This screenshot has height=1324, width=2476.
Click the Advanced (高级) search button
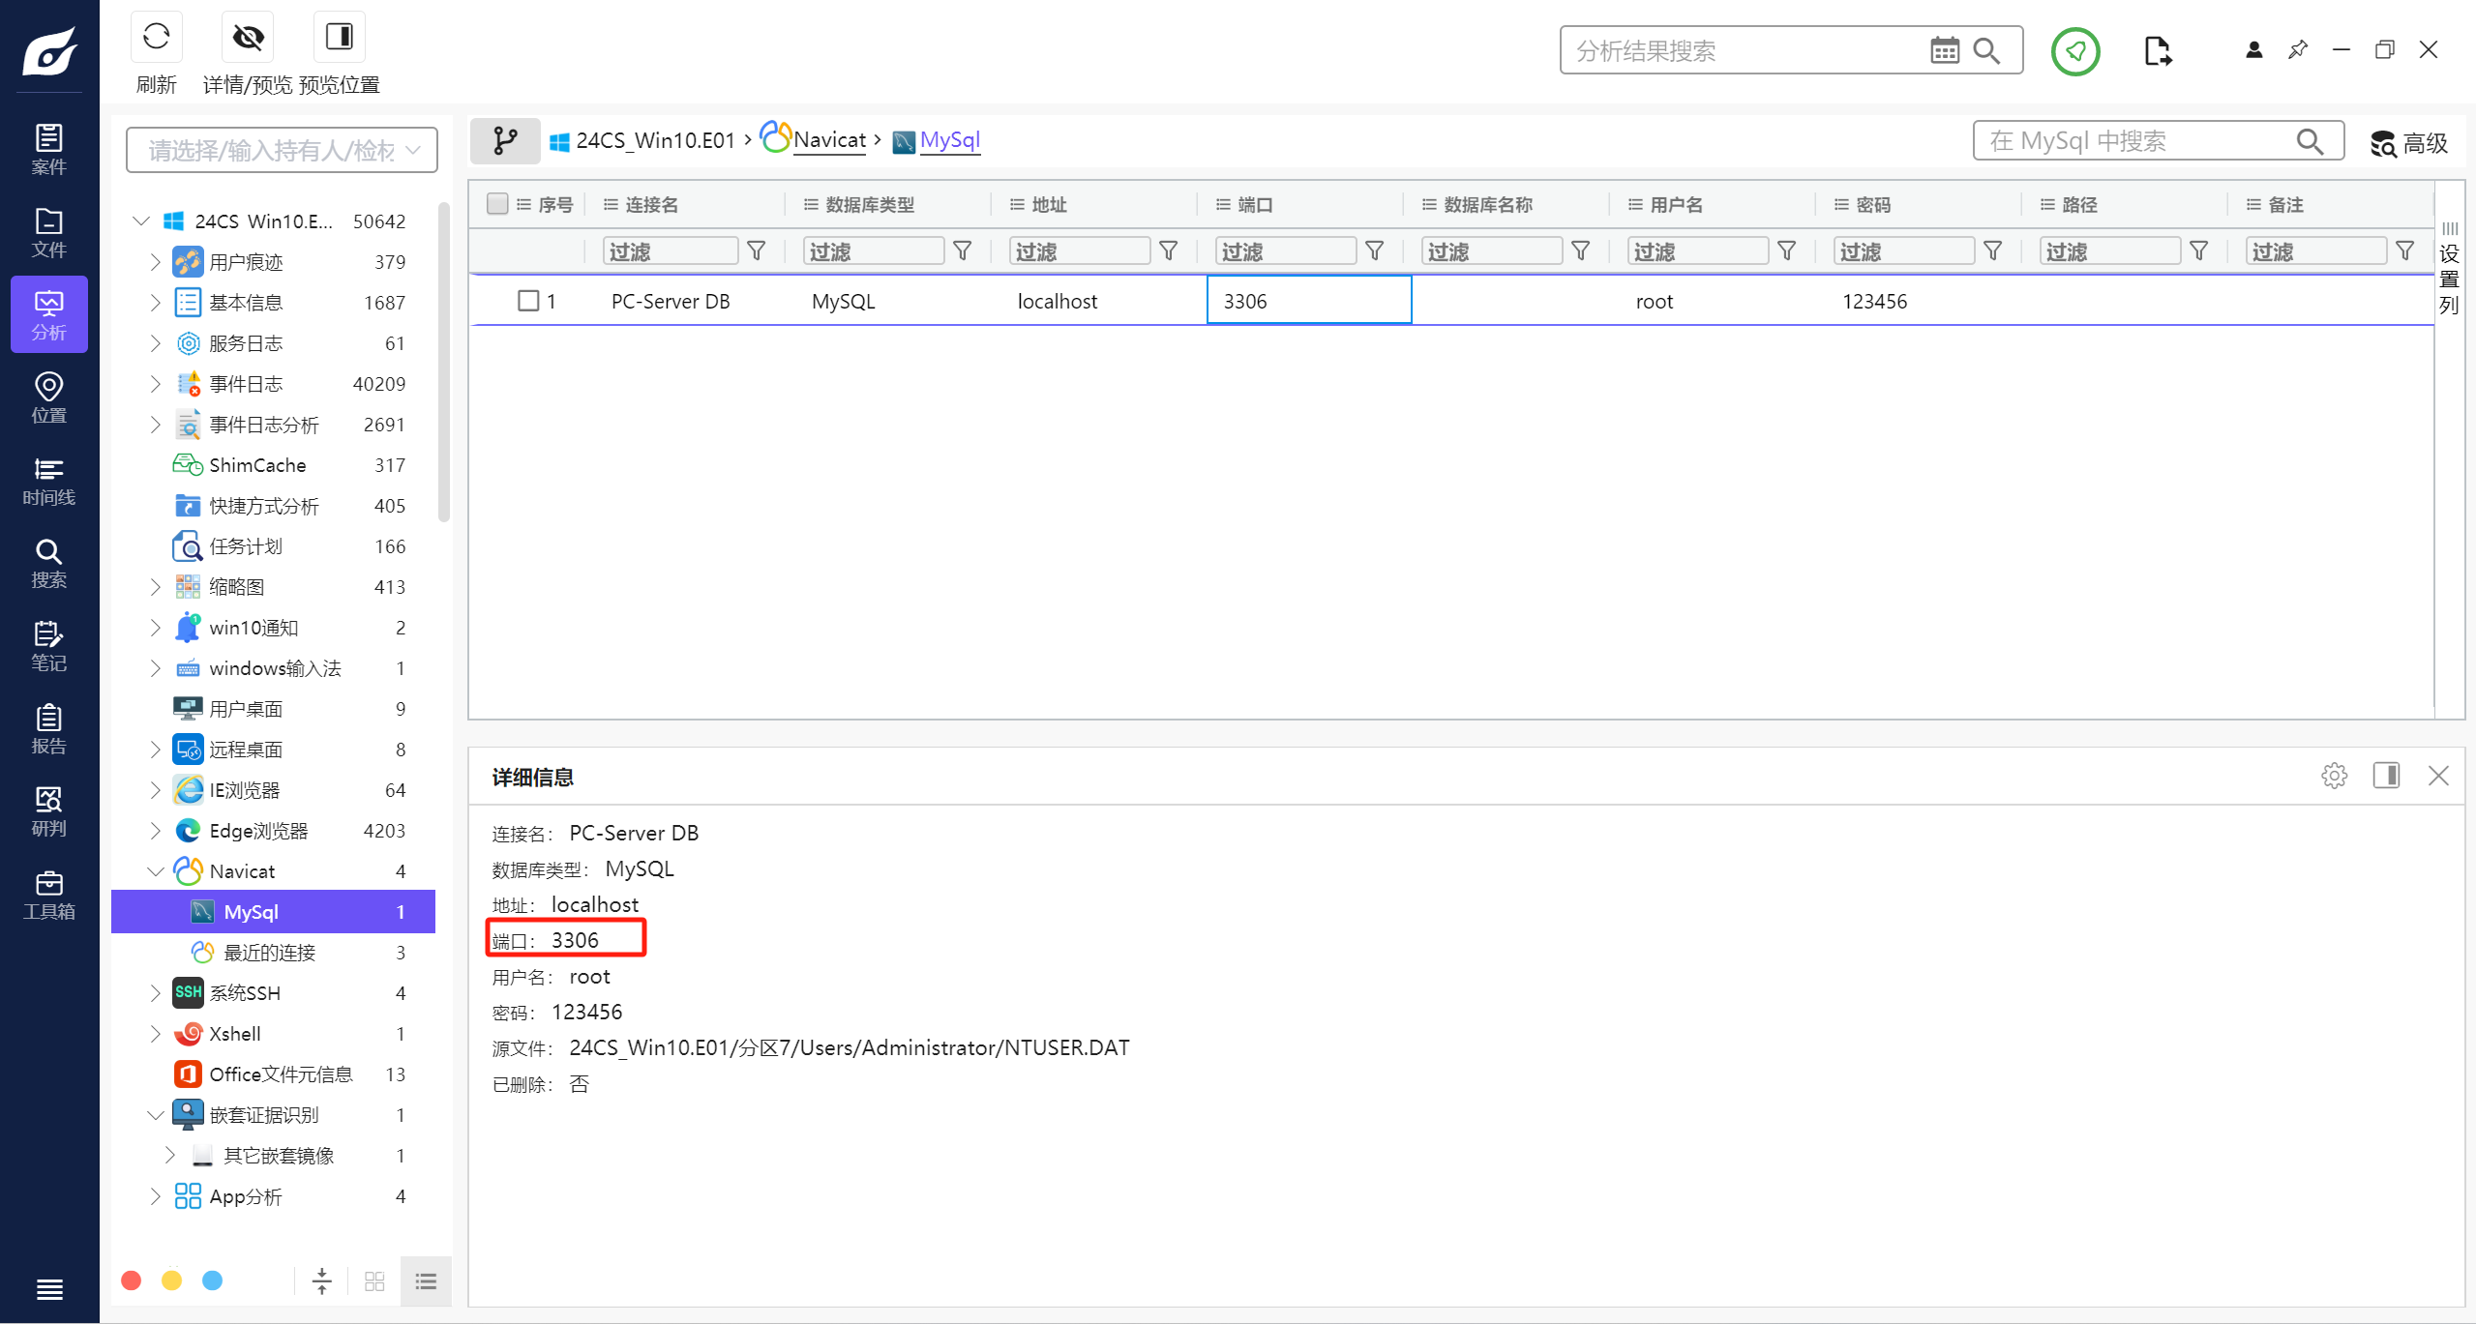pos(2409,143)
